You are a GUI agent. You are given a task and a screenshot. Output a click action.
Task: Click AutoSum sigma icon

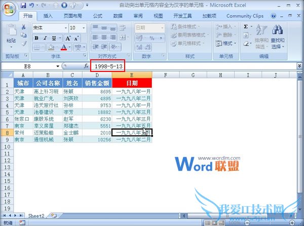(246, 26)
